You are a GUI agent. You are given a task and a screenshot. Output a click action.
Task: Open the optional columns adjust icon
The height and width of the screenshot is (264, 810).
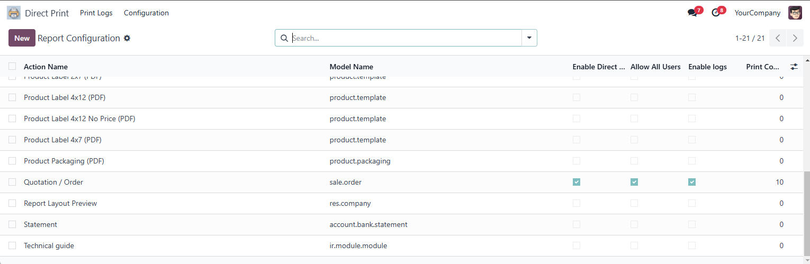[794, 67]
